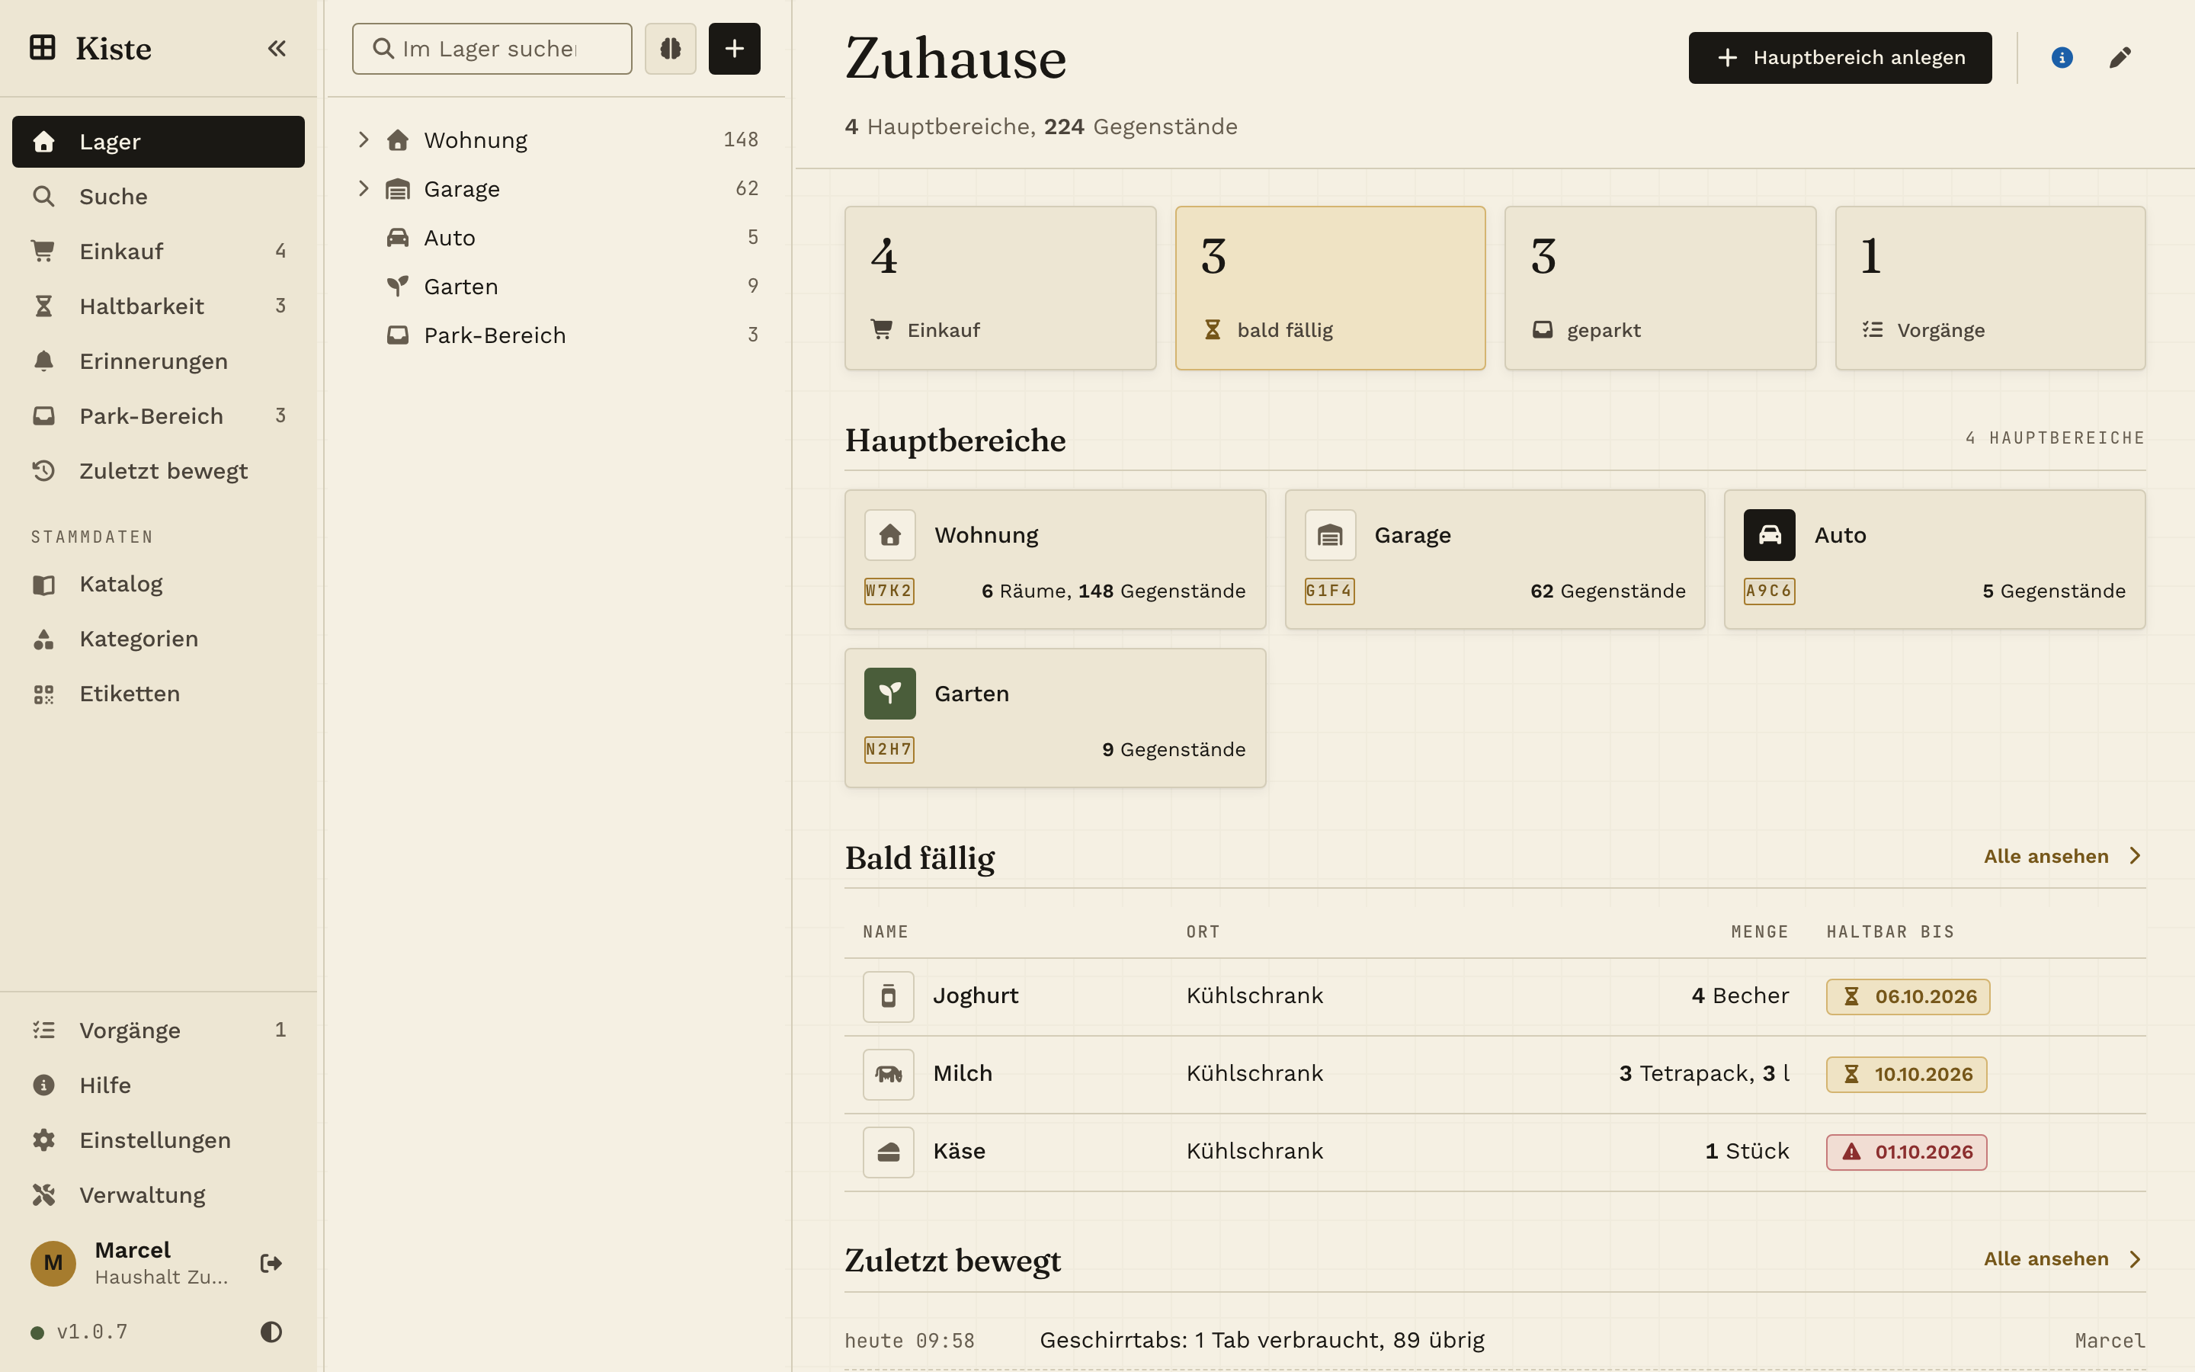Click the brain icon beside search
Image resolution: width=2195 pixels, height=1372 pixels.
(670, 49)
